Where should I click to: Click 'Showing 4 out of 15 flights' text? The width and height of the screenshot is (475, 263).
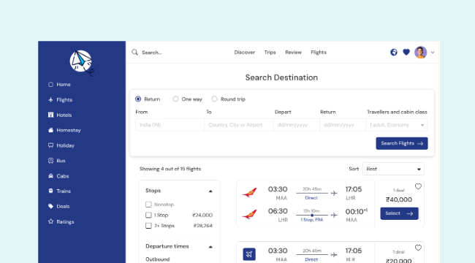click(170, 169)
